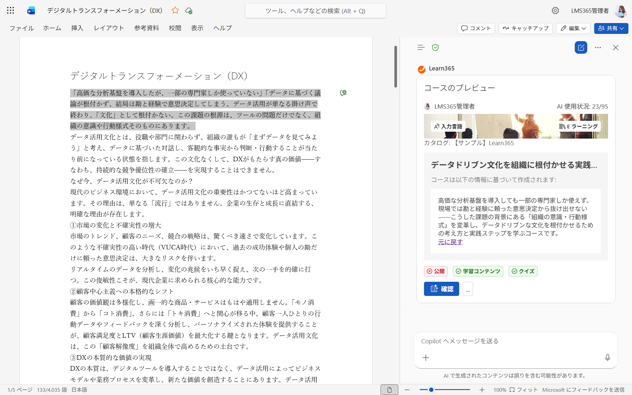
Task: Click the microphone icon in message box
Action: tap(607, 357)
